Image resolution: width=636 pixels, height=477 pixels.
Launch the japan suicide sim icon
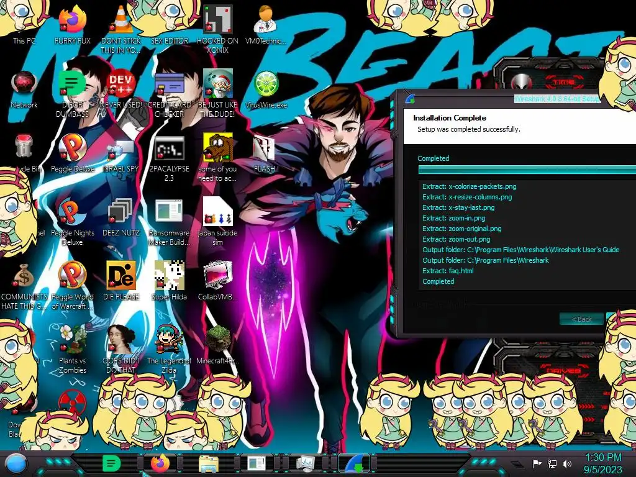pos(218,212)
